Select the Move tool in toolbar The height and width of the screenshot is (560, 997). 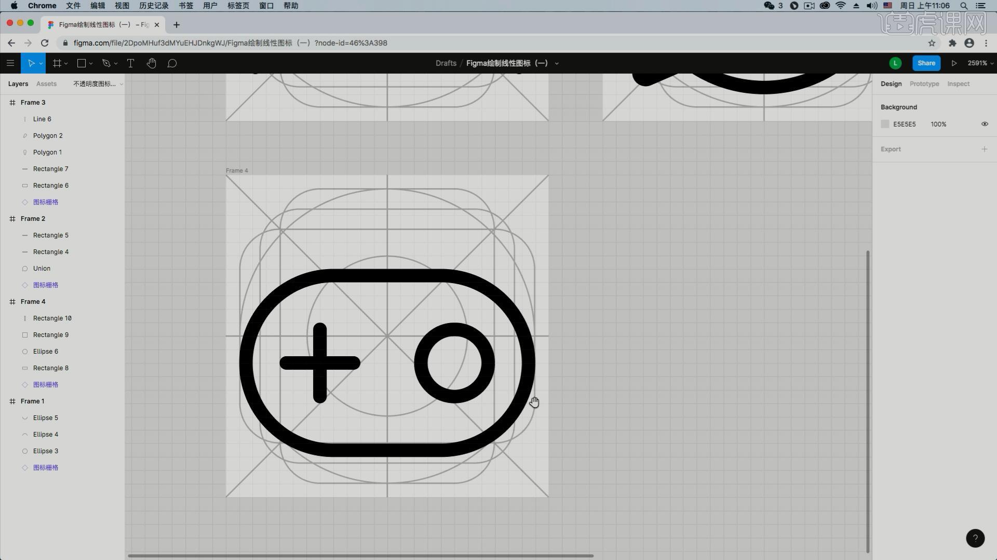(x=32, y=63)
